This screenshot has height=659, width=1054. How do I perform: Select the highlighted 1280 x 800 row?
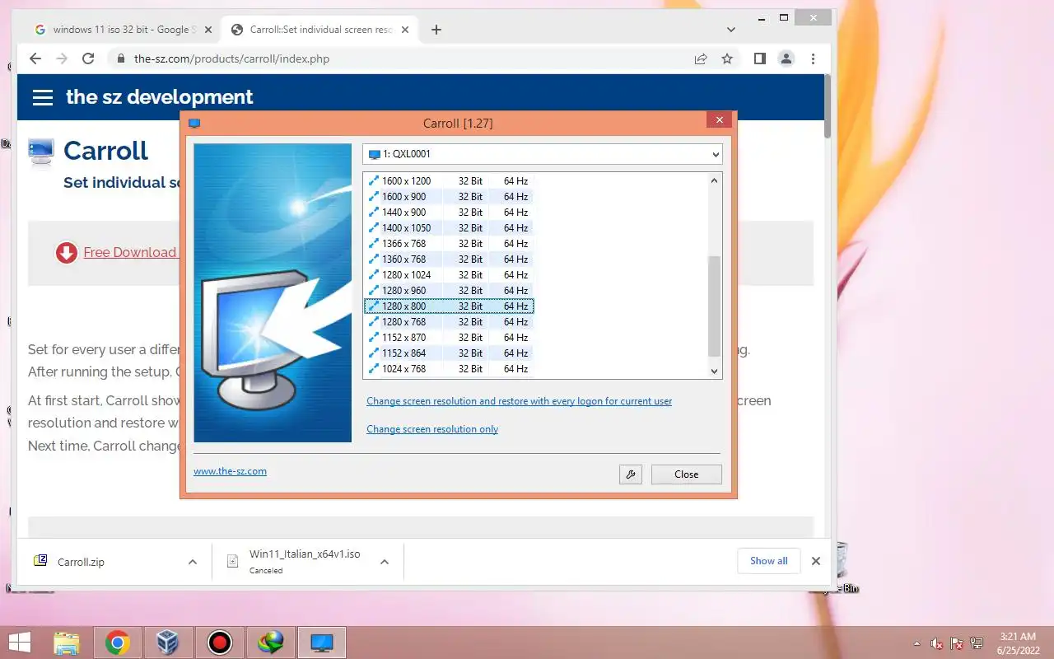[x=449, y=306]
